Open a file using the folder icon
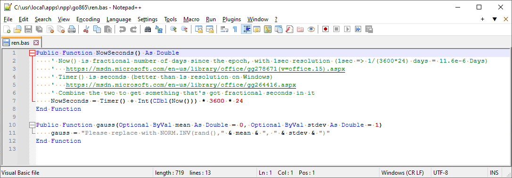The image size is (512, 178). [17, 29]
